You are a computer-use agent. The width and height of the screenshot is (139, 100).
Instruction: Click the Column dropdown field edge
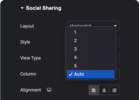118,74
